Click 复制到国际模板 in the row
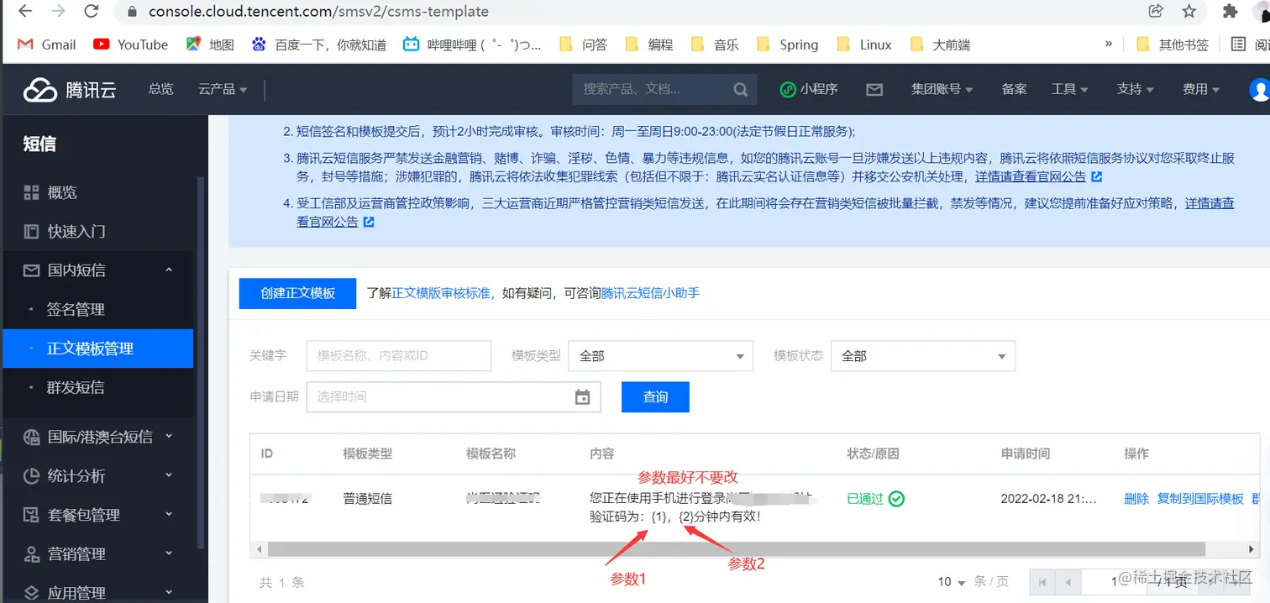The image size is (1270, 603). pos(1200,499)
